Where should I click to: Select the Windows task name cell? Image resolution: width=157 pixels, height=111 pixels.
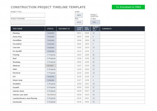28,66
